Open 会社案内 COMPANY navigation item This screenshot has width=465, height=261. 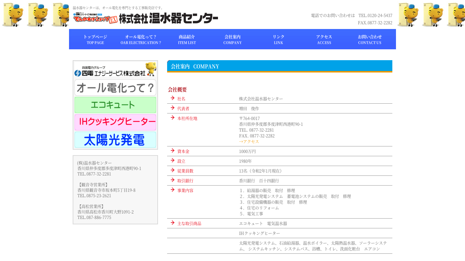232,39
